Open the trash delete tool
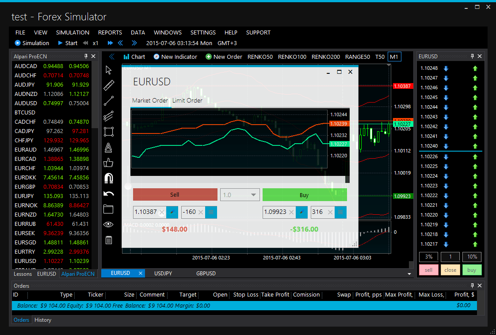Viewport: 496px width, 335px height. coord(109,240)
